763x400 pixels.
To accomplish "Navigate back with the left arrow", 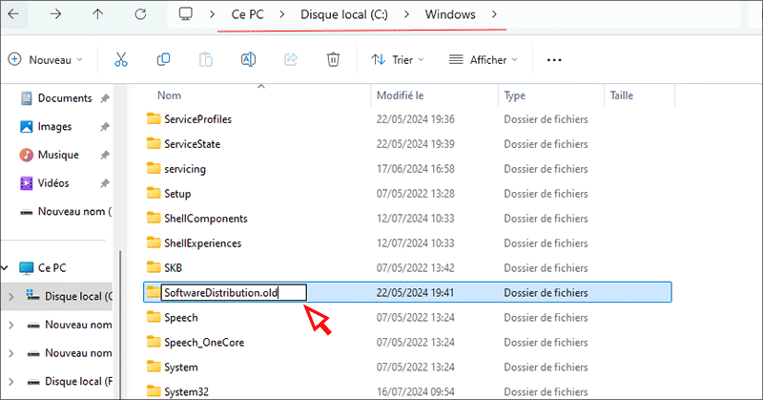I will (12, 15).
